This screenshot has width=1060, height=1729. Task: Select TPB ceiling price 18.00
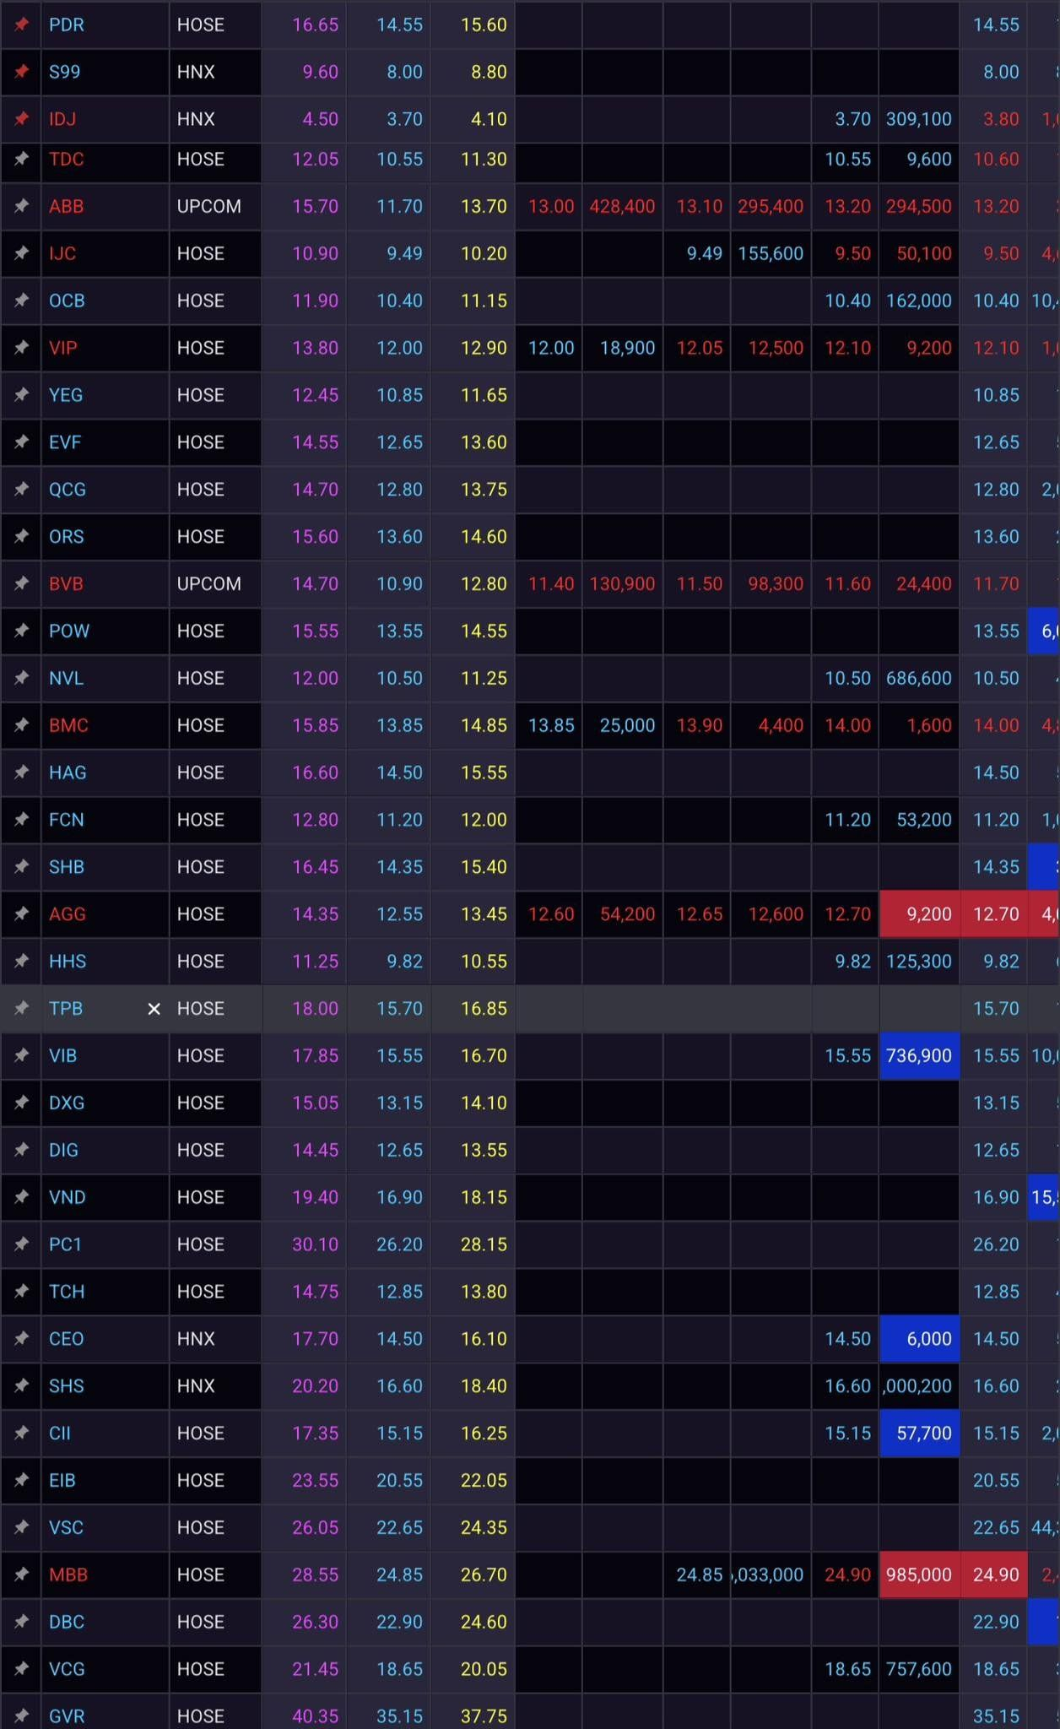coord(315,1009)
